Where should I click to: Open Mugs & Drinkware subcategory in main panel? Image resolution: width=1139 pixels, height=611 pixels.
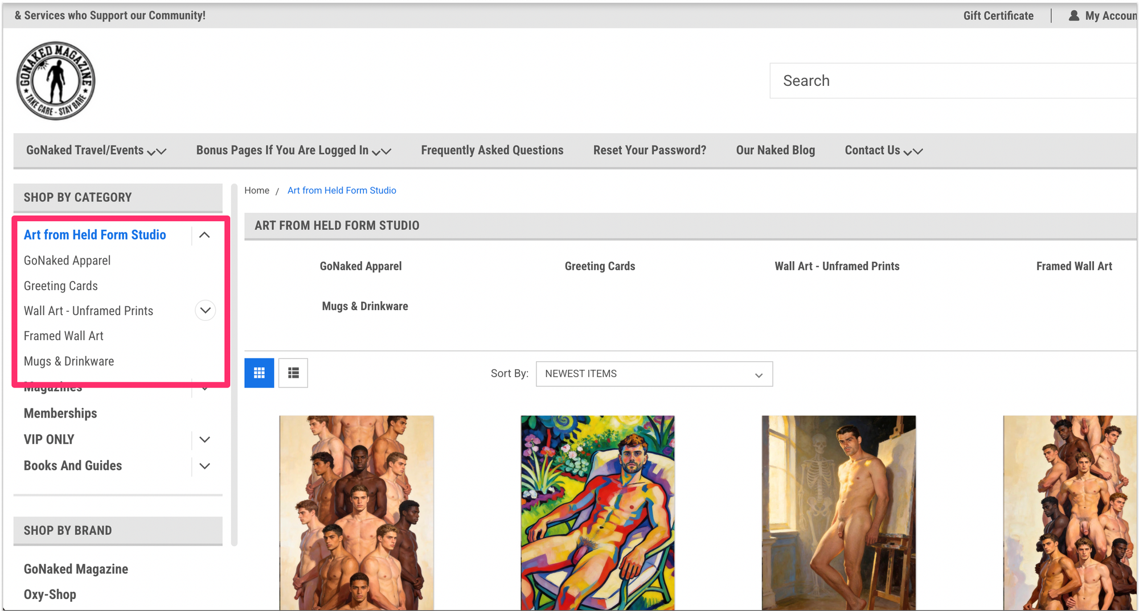pyautogui.click(x=365, y=306)
